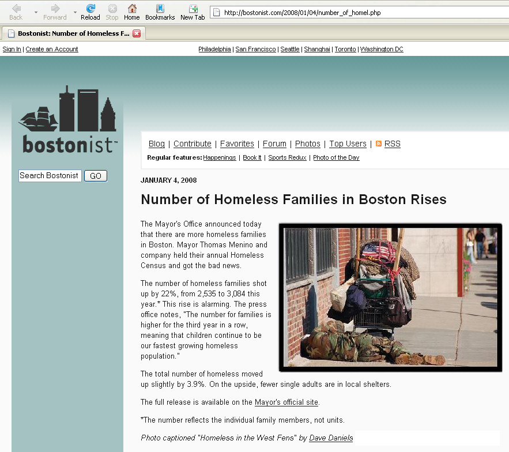Follow the Mayor's official site link
This screenshot has height=452, width=509.
tap(286, 402)
